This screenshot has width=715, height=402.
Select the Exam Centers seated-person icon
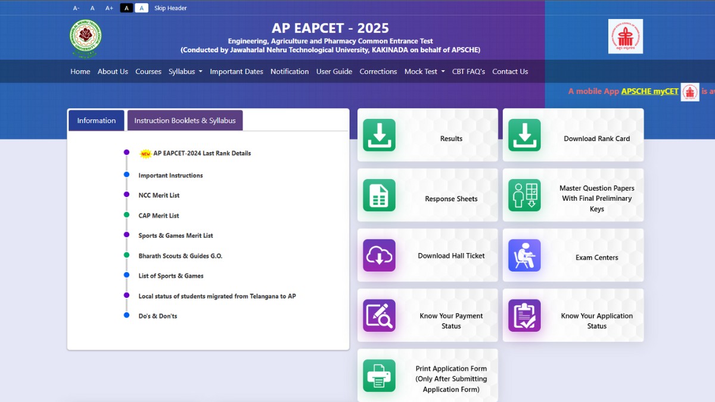click(524, 255)
